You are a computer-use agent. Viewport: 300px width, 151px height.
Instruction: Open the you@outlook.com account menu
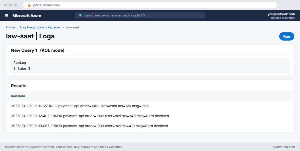pos(281,14)
